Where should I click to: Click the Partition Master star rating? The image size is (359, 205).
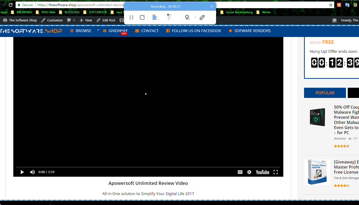coord(342,186)
